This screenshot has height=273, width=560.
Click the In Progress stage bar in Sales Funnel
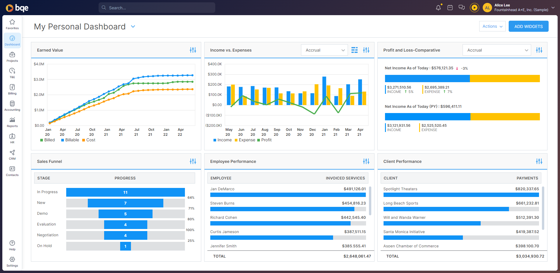[125, 192]
